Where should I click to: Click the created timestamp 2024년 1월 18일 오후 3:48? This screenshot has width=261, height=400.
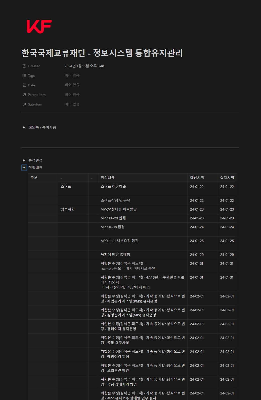(x=84, y=66)
